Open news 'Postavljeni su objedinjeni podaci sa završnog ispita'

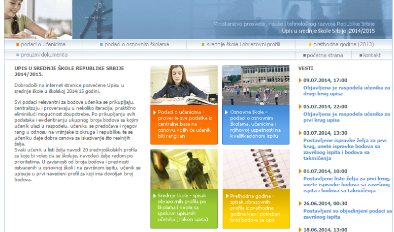(x=348, y=214)
